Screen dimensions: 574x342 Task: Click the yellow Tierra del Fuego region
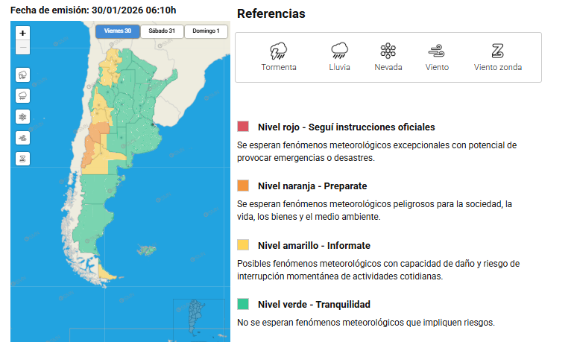105,273
